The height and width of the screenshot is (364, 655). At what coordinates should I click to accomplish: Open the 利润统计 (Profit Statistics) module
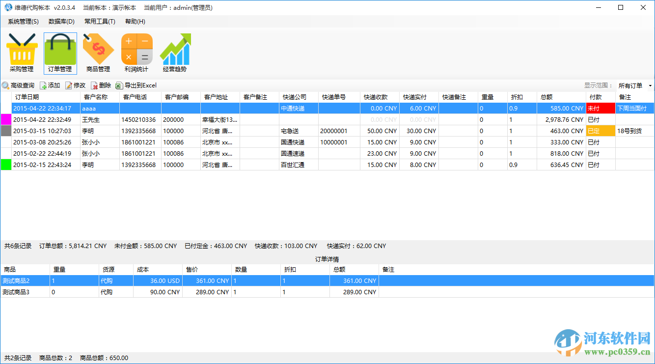pyautogui.click(x=136, y=52)
